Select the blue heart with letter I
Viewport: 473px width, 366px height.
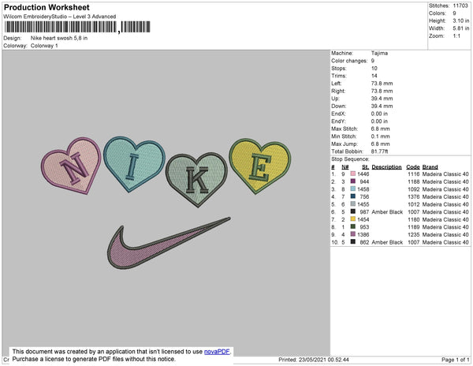click(x=134, y=163)
